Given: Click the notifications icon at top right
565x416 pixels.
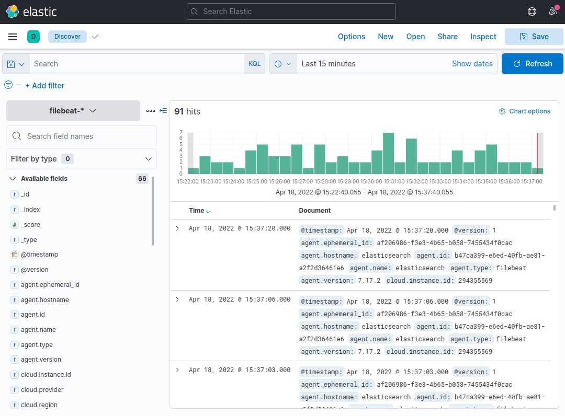Looking at the screenshot, I should pos(552,11).
